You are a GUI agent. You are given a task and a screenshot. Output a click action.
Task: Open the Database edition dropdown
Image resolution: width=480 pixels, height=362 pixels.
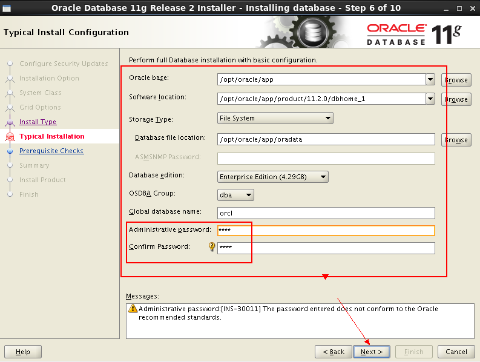click(273, 177)
